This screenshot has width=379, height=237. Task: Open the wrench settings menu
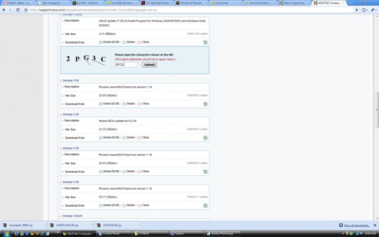click(x=373, y=10)
